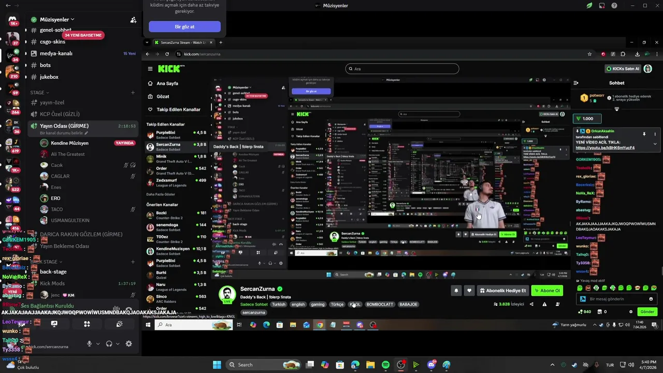Expand the pinned message chevron in chat
This screenshot has height=373, width=663.
[x=655, y=144]
